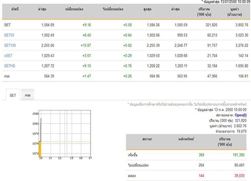This screenshot has height=181, width=251.
Task: Click the Open(I) market status link
Action: tap(240, 115)
